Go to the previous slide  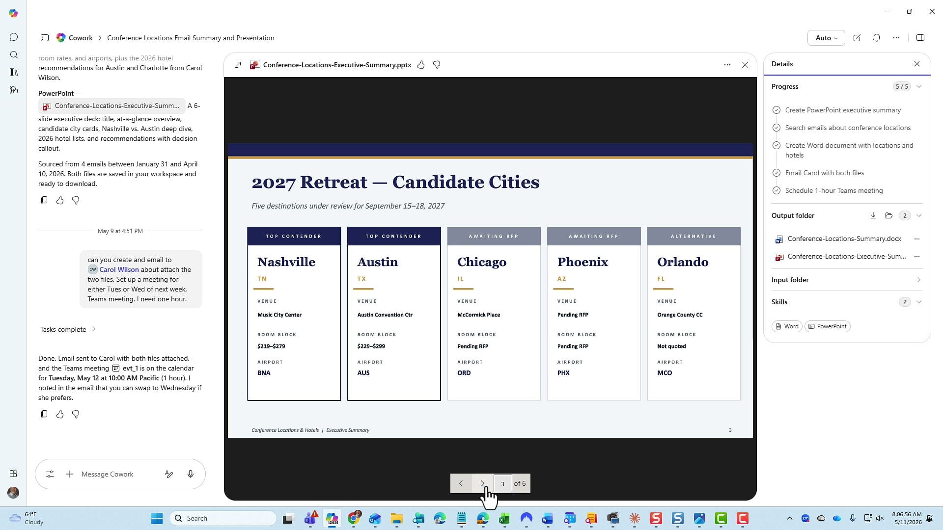click(x=461, y=483)
